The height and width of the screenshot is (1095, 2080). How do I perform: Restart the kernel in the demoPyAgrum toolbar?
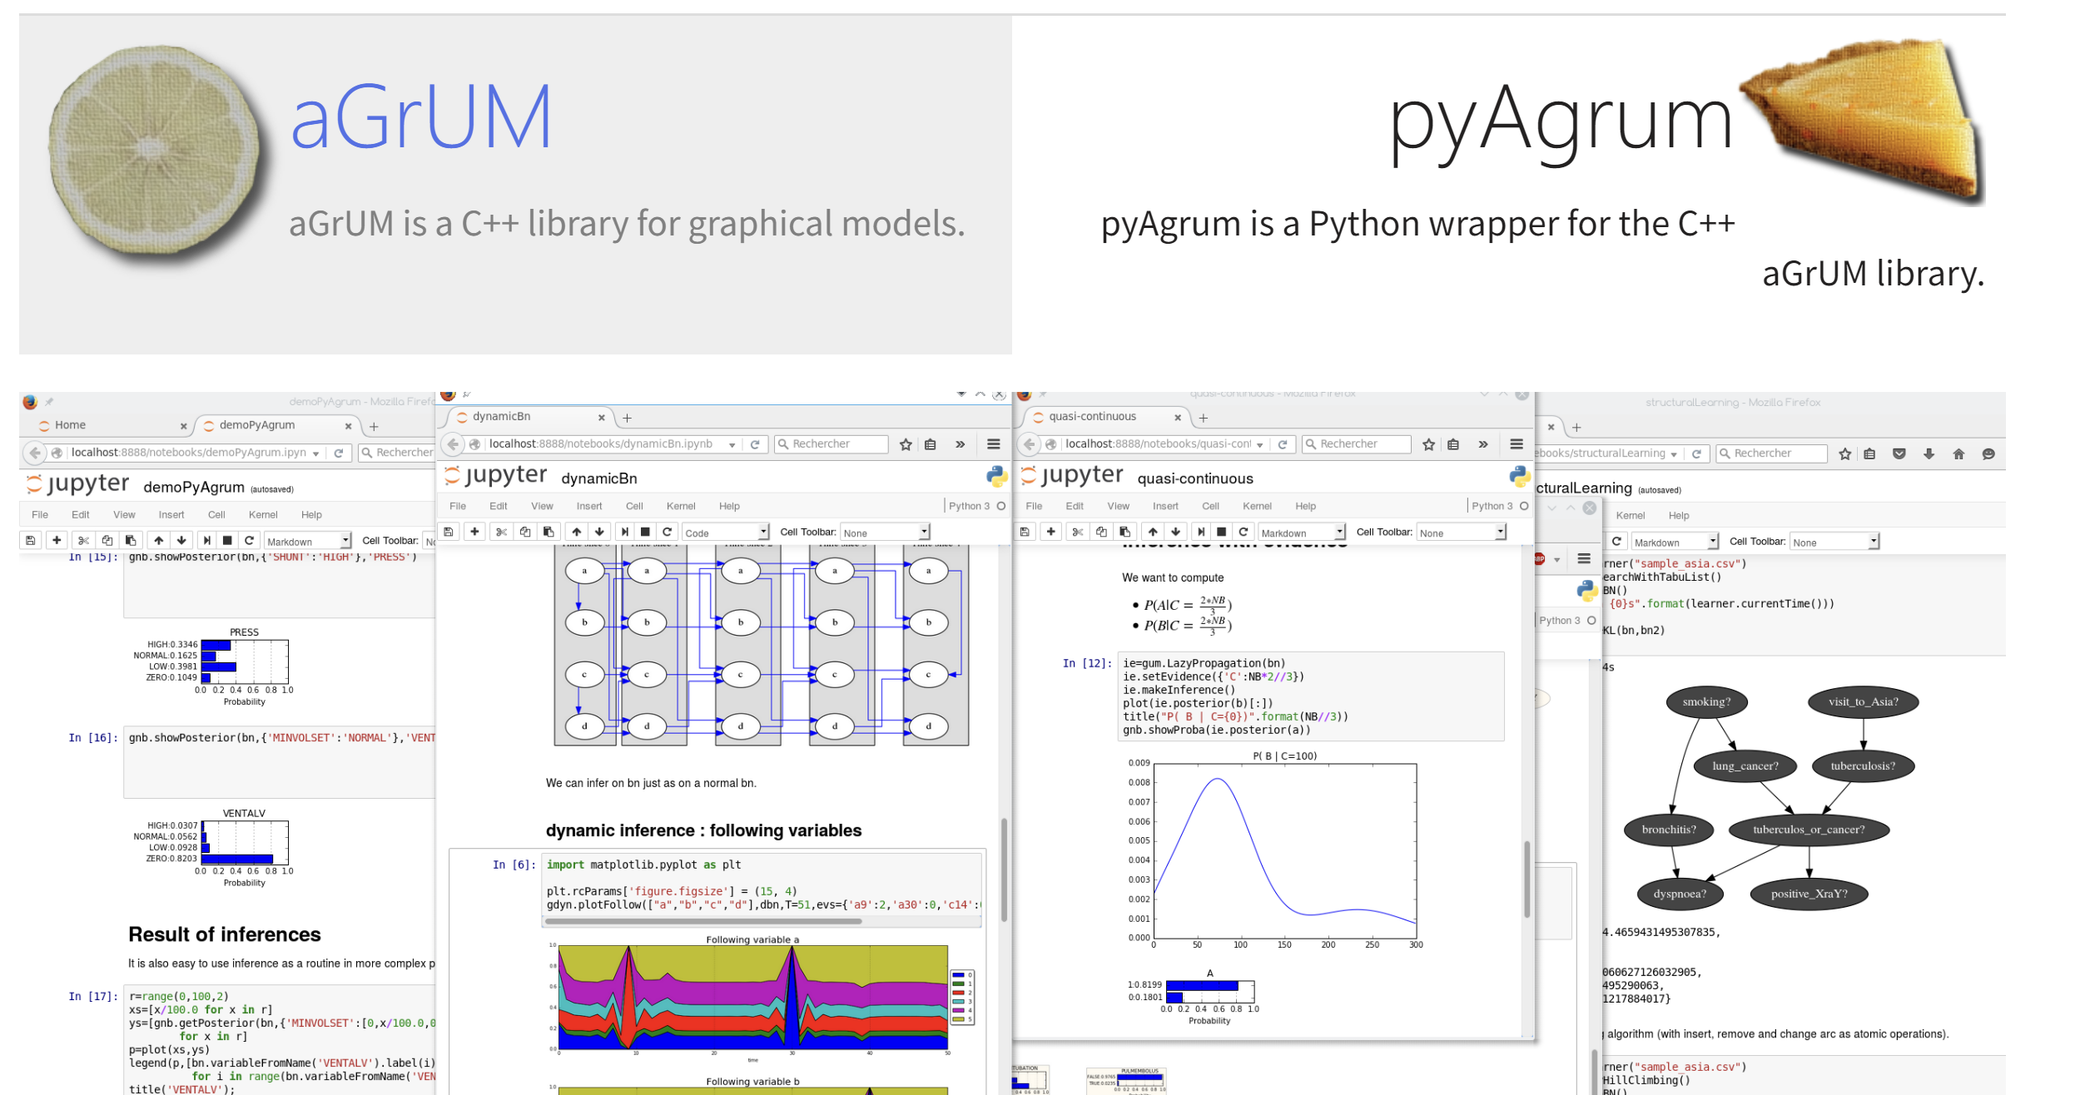tap(249, 541)
